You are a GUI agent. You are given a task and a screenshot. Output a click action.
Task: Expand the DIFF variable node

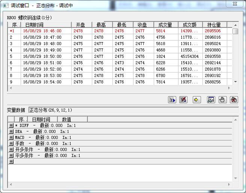(x=11, y=125)
